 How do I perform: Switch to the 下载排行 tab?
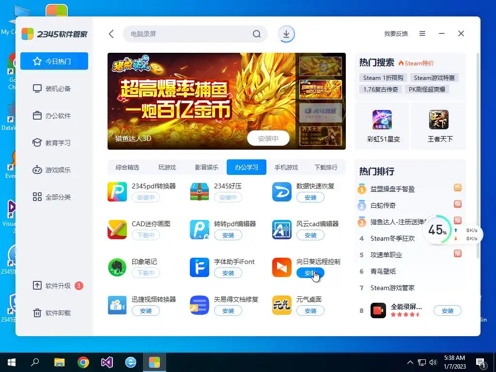click(326, 167)
